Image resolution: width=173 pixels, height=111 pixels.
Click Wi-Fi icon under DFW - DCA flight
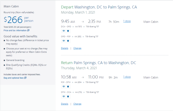(x=64, y=96)
